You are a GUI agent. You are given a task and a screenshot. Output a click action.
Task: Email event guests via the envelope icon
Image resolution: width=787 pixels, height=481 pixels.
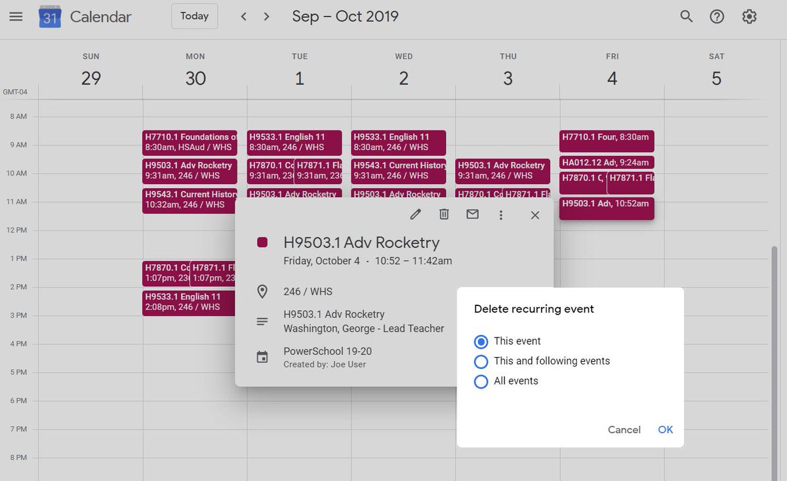472,214
